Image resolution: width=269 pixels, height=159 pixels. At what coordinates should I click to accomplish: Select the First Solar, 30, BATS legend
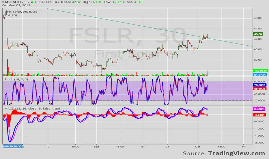click(21, 12)
